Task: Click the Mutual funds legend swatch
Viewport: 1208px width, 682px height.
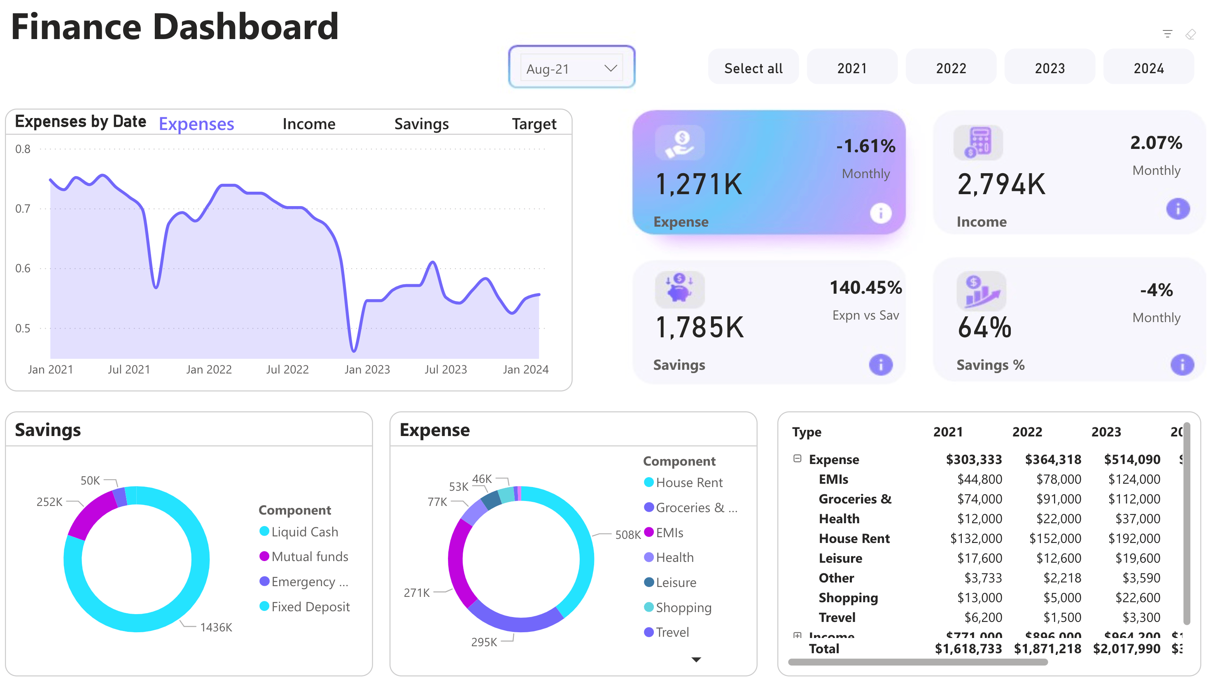Action: point(264,557)
